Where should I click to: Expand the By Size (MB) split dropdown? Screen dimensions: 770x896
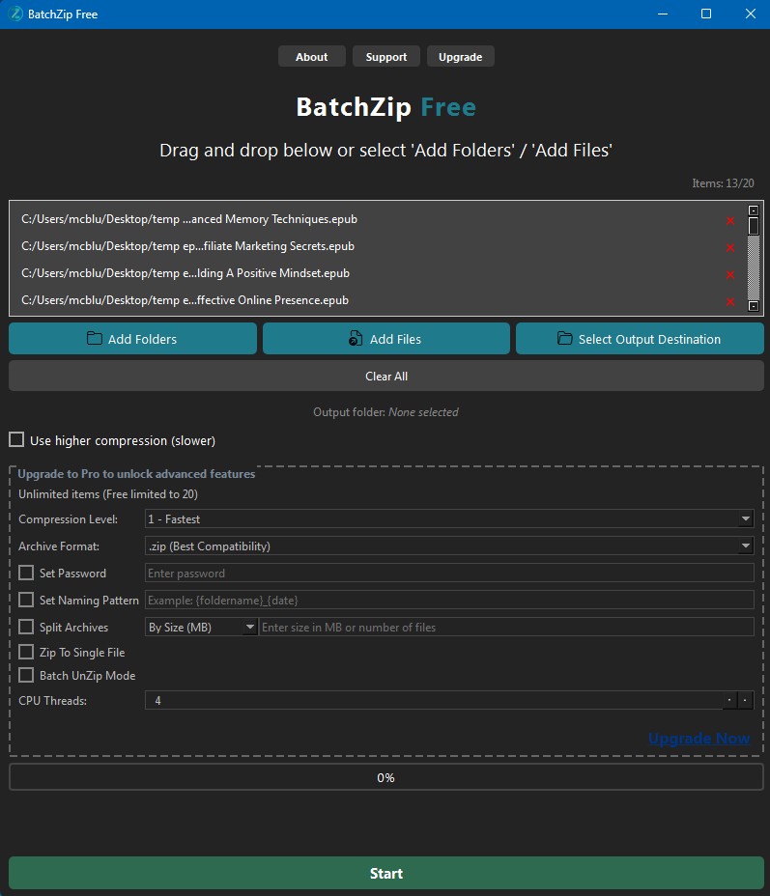point(201,627)
